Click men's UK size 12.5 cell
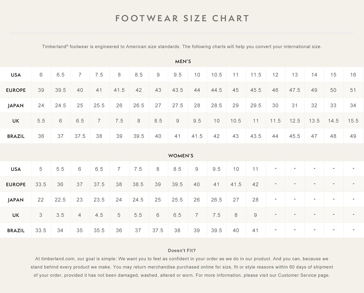This screenshot has width=364, height=293. pos(294,121)
